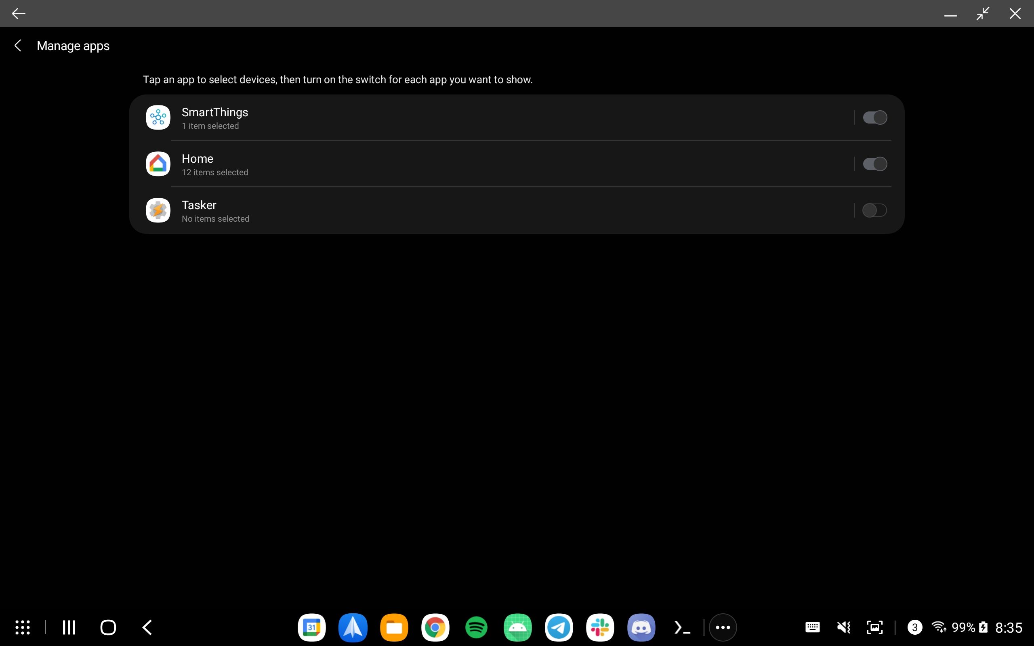This screenshot has height=646, width=1034.
Task: Open Slack from the taskbar
Action: point(599,627)
